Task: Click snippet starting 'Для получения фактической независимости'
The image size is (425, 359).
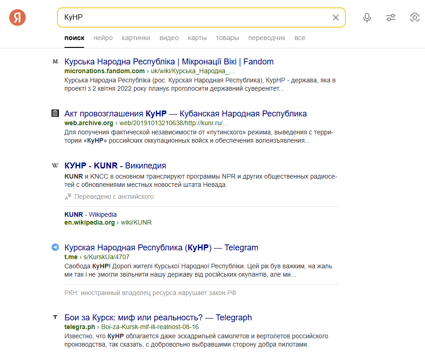Action: pos(199,136)
